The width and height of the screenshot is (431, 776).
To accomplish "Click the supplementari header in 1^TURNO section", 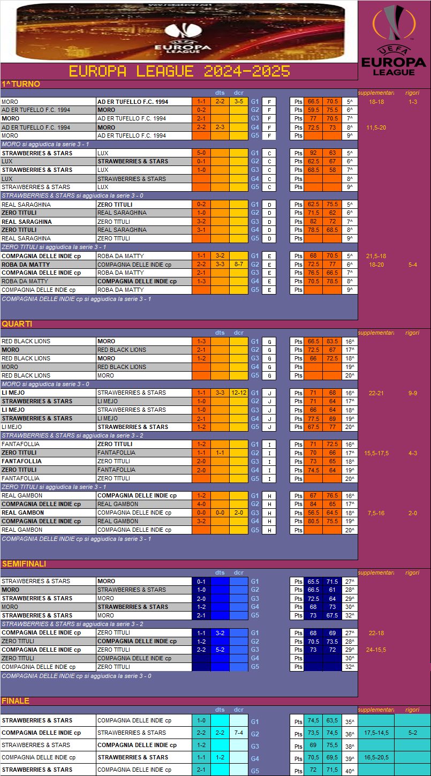I will pyautogui.click(x=376, y=93).
